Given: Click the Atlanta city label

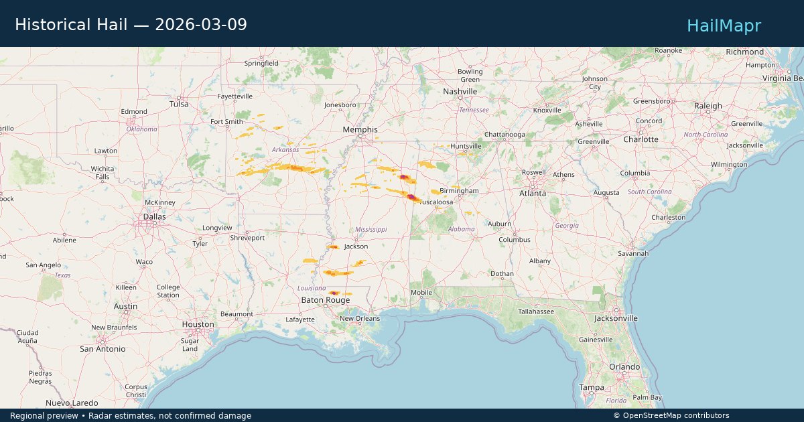Looking at the screenshot, I should 533,193.
